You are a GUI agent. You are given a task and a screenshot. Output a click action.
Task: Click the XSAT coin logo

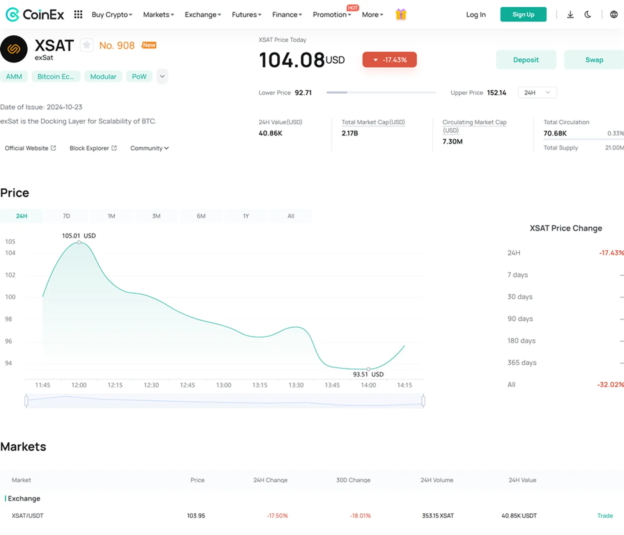14,49
